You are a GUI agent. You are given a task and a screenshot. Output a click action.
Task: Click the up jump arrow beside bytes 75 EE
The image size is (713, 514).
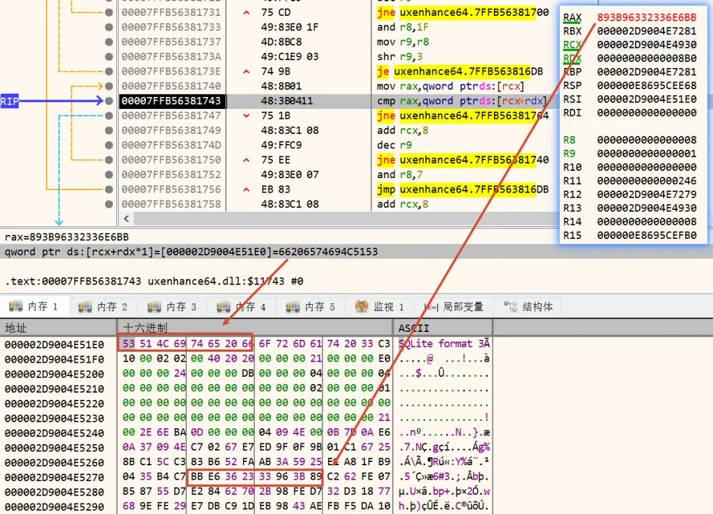[x=246, y=160]
